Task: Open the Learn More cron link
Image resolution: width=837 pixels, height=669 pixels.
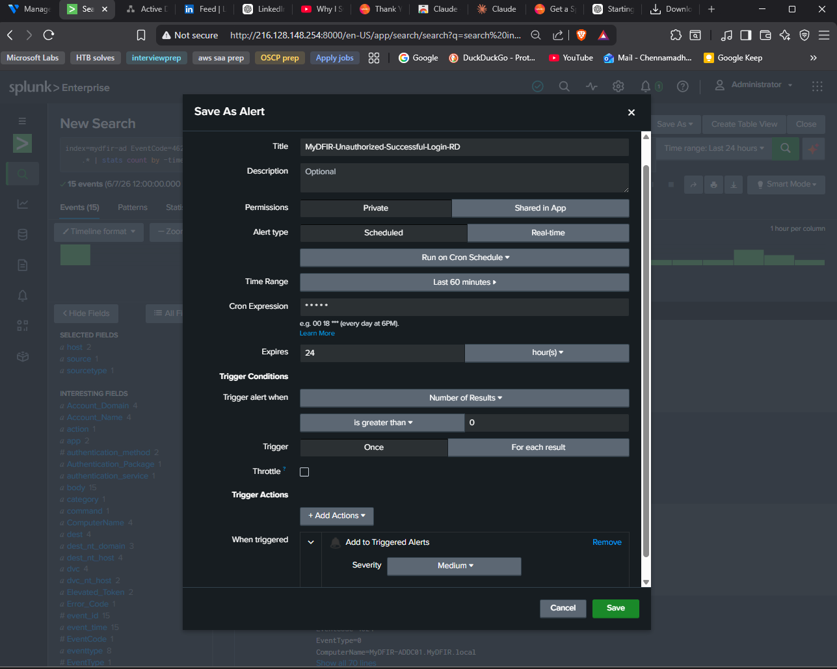Action: pyautogui.click(x=317, y=334)
